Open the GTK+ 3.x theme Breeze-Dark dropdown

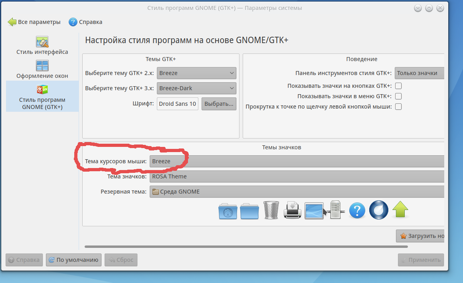click(x=196, y=88)
